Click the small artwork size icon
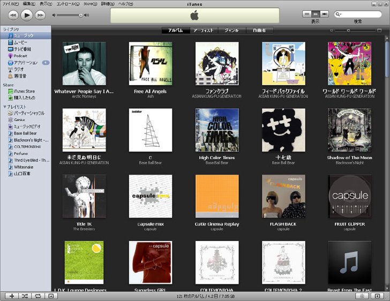The height and width of the screenshot is (301, 390). click(x=331, y=31)
